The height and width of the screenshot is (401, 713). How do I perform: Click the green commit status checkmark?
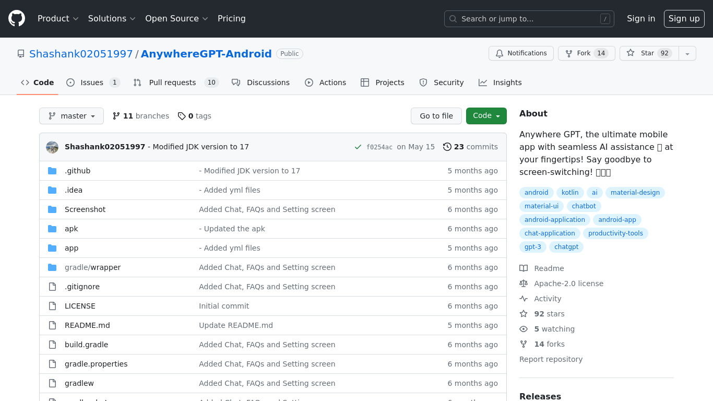(x=358, y=147)
